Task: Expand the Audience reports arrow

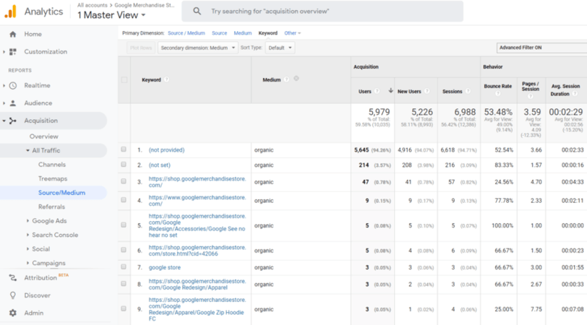Action: pyautogui.click(x=4, y=103)
